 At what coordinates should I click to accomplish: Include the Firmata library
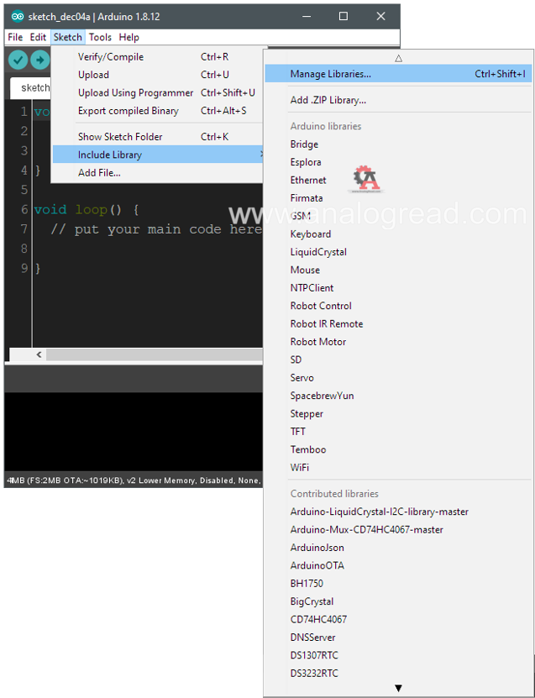[398, 198]
